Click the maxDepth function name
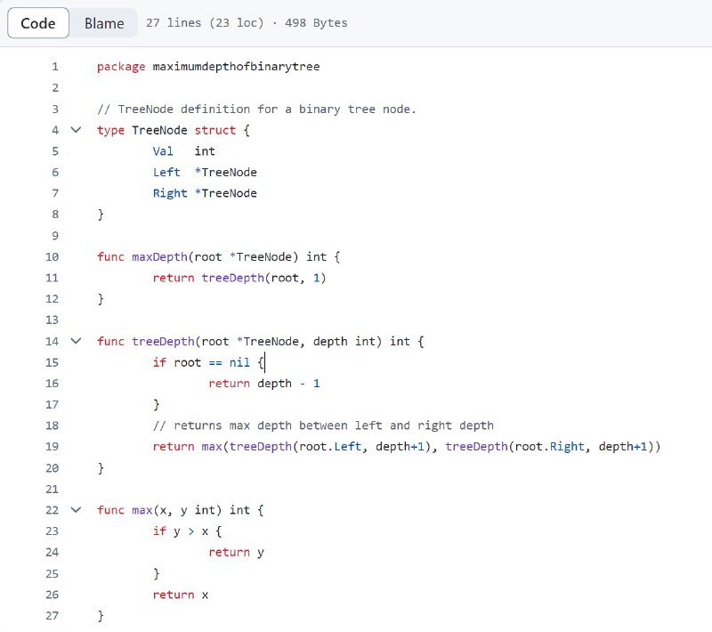The height and width of the screenshot is (632, 712). click(159, 257)
